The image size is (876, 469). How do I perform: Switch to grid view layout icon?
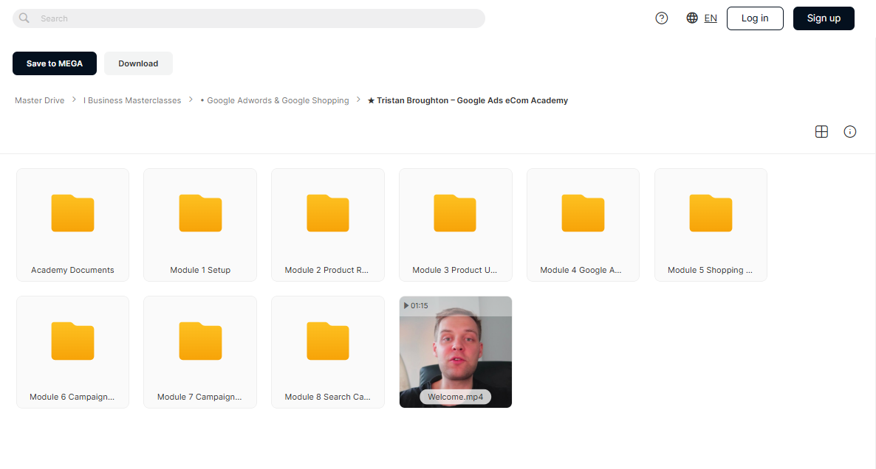[821, 131]
